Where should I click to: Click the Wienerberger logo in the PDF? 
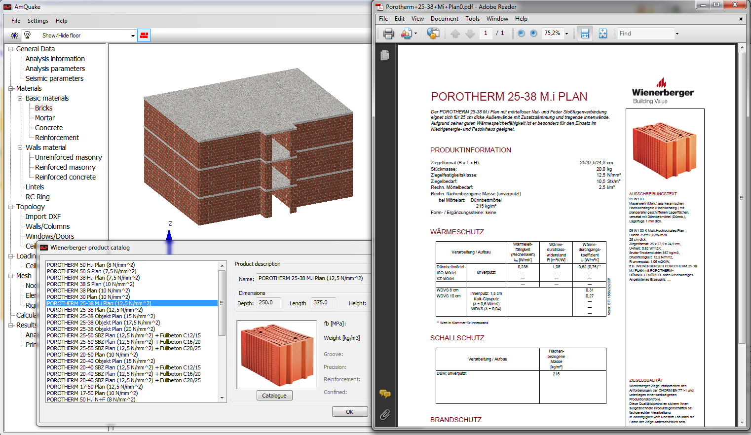[x=663, y=91]
